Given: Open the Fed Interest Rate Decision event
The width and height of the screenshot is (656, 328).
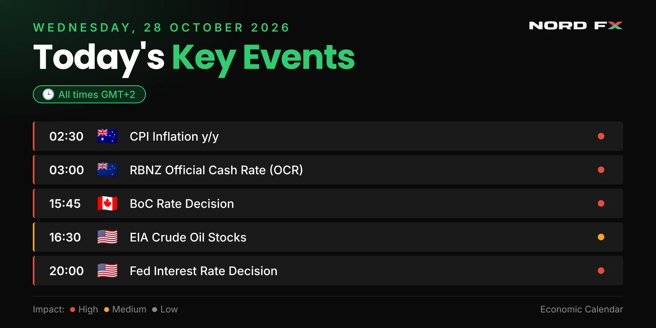Looking at the screenshot, I should (x=328, y=271).
